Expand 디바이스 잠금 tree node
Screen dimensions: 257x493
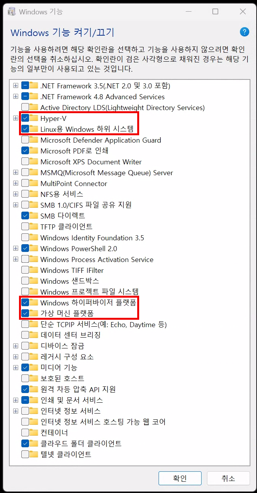pos(16,345)
